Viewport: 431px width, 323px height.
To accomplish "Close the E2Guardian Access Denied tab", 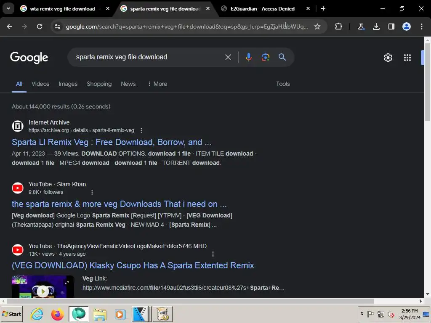I will [308, 8].
